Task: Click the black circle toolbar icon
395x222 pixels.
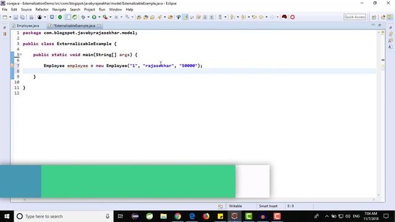Action: [39, 17]
